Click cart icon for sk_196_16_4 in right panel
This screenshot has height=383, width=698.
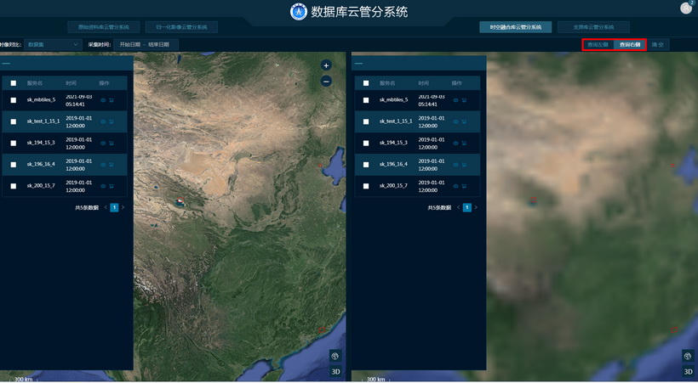coord(464,164)
